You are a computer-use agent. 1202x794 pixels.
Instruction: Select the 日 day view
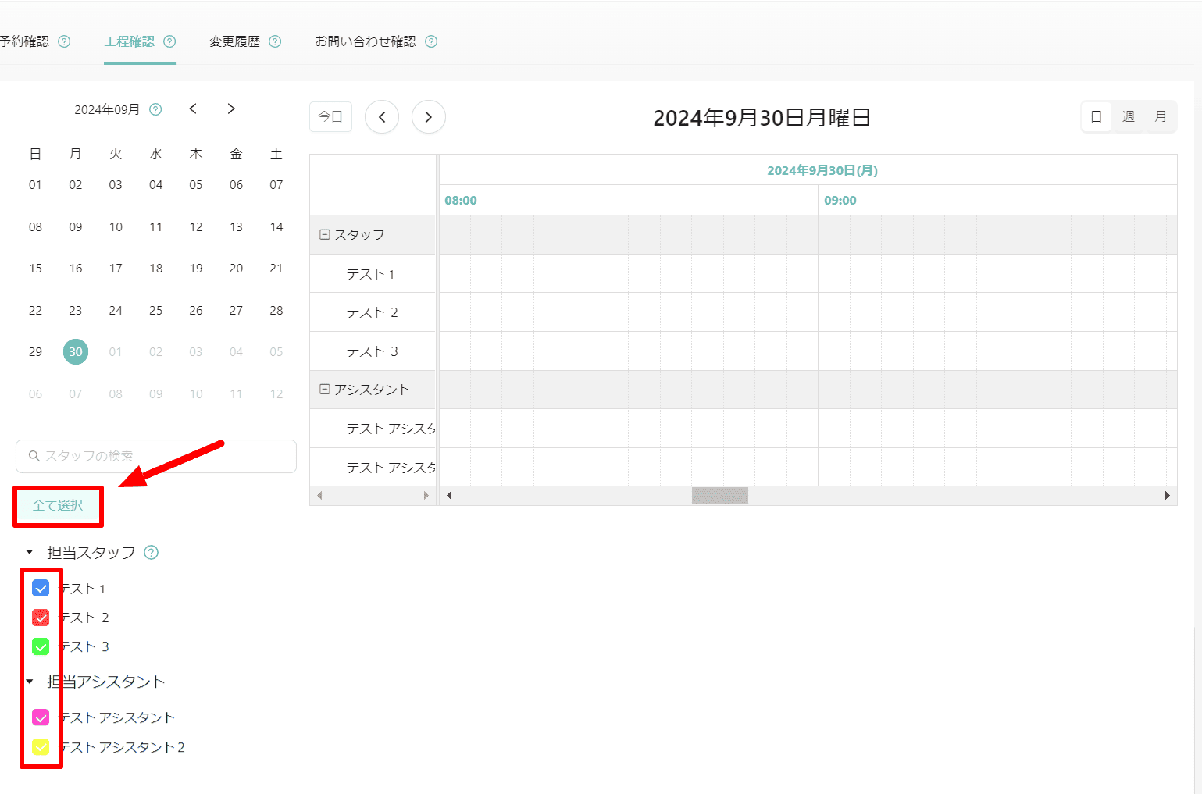1097,117
